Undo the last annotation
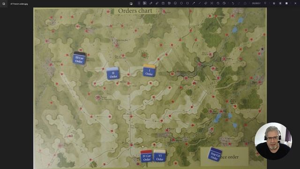Screen dimensions: 300x169 click(232, 3)
